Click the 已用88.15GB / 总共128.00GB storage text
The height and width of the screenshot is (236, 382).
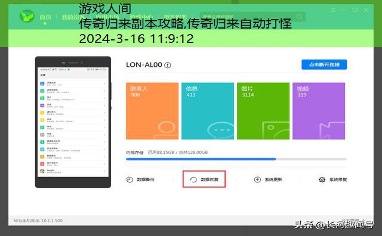pyautogui.click(x=178, y=153)
